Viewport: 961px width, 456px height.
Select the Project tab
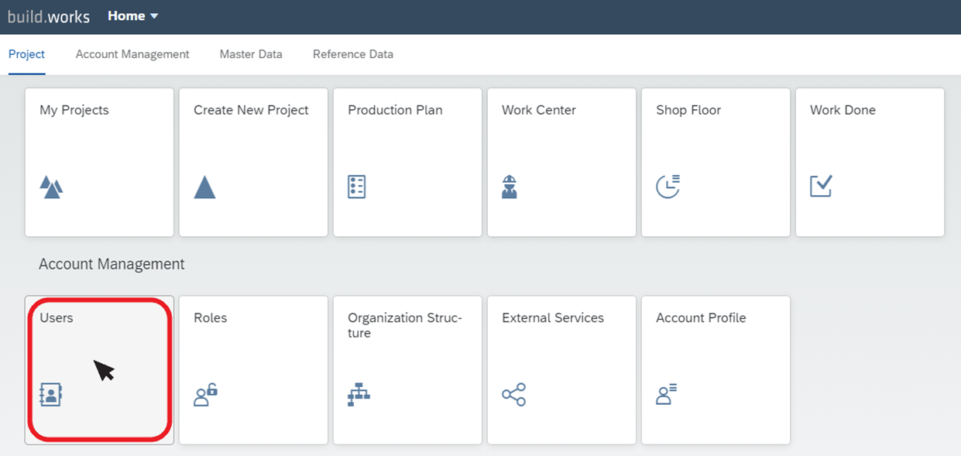pos(26,54)
